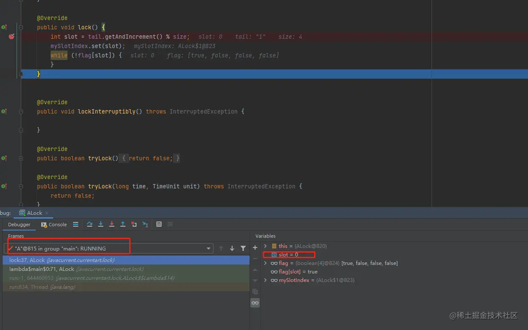The width and height of the screenshot is (528, 330).
Task: Expand the flag boolean array node
Action: point(266,263)
